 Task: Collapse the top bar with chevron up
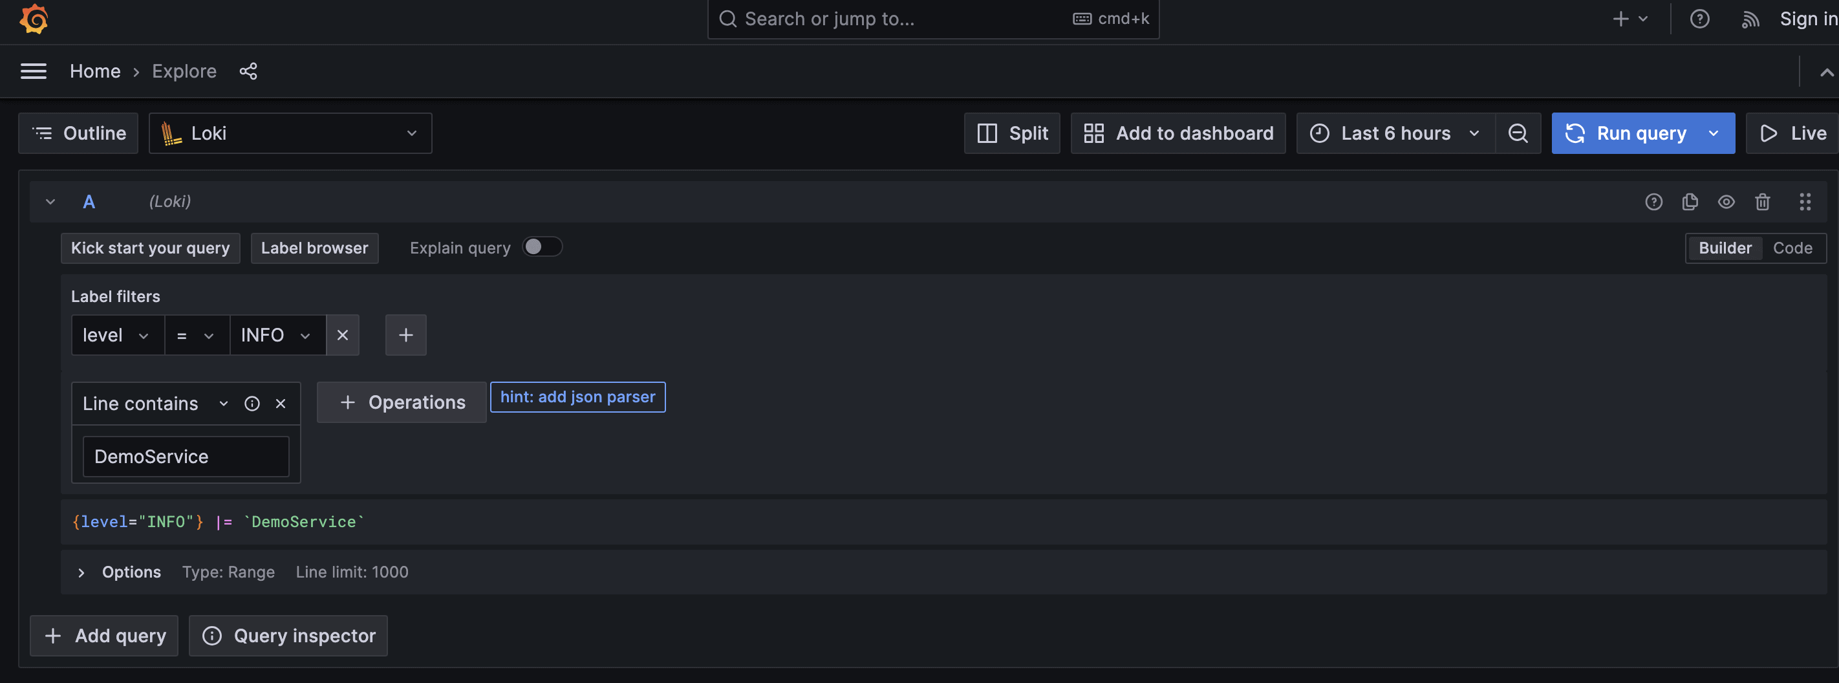click(x=1826, y=72)
